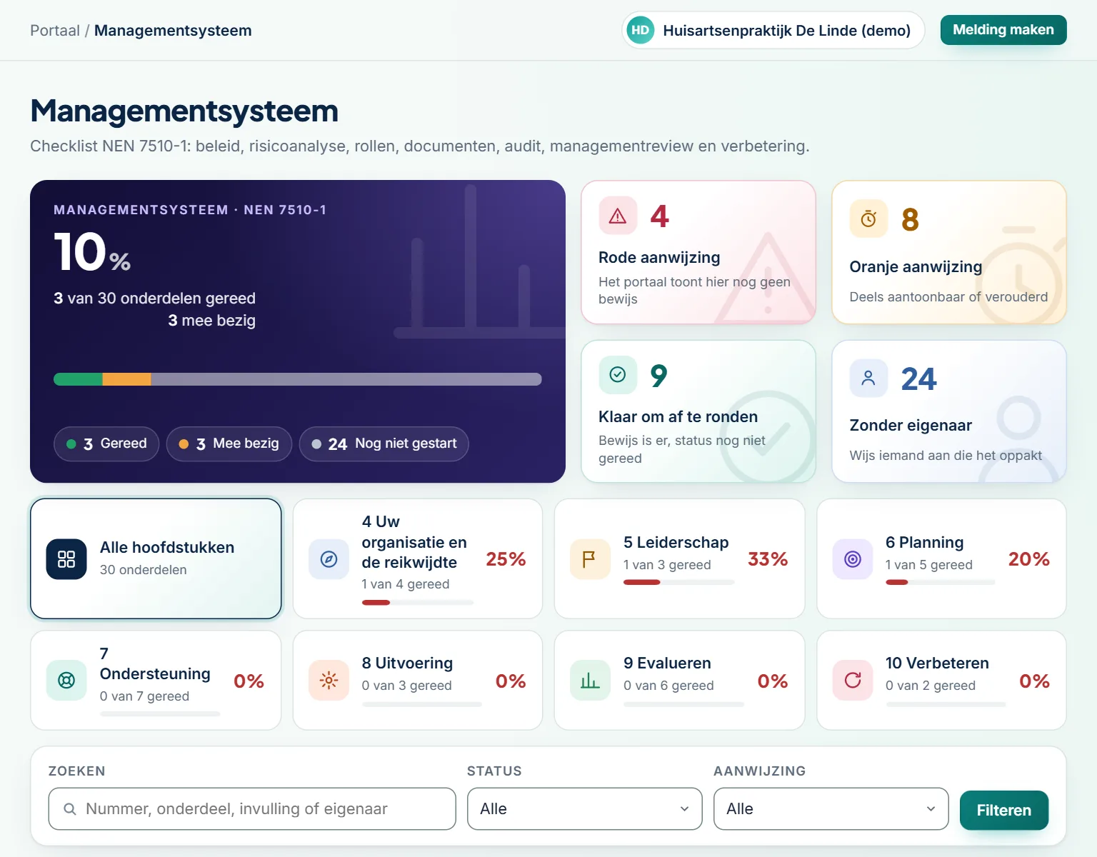1097x857 pixels.
Task: Click the 24 Nog niet gestart chip
Action: coord(384,444)
